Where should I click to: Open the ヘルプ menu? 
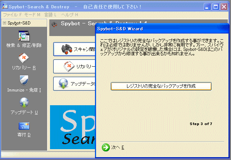[x=69, y=15]
